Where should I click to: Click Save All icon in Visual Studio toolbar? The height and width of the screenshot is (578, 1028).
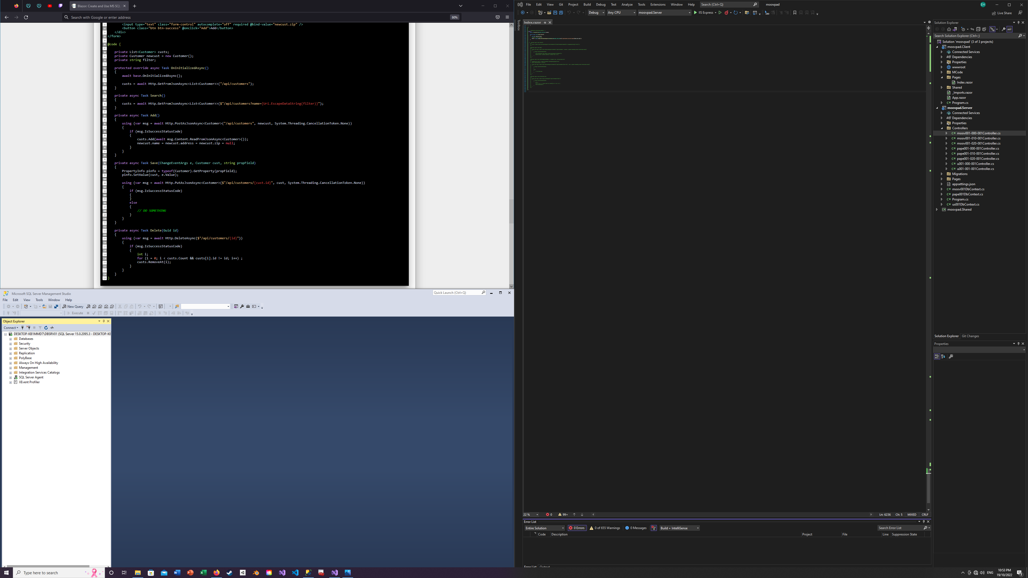561,13
